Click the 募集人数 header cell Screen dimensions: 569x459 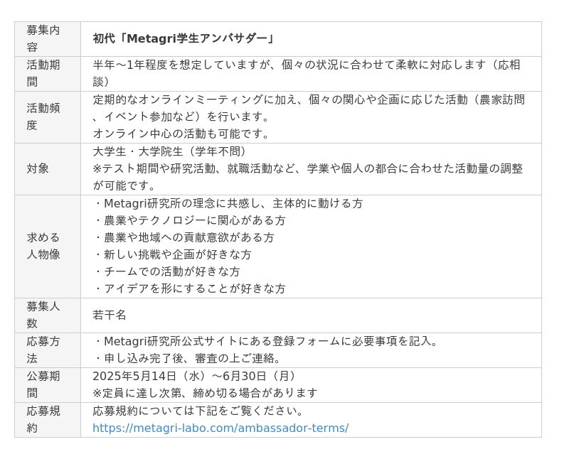click(48, 315)
